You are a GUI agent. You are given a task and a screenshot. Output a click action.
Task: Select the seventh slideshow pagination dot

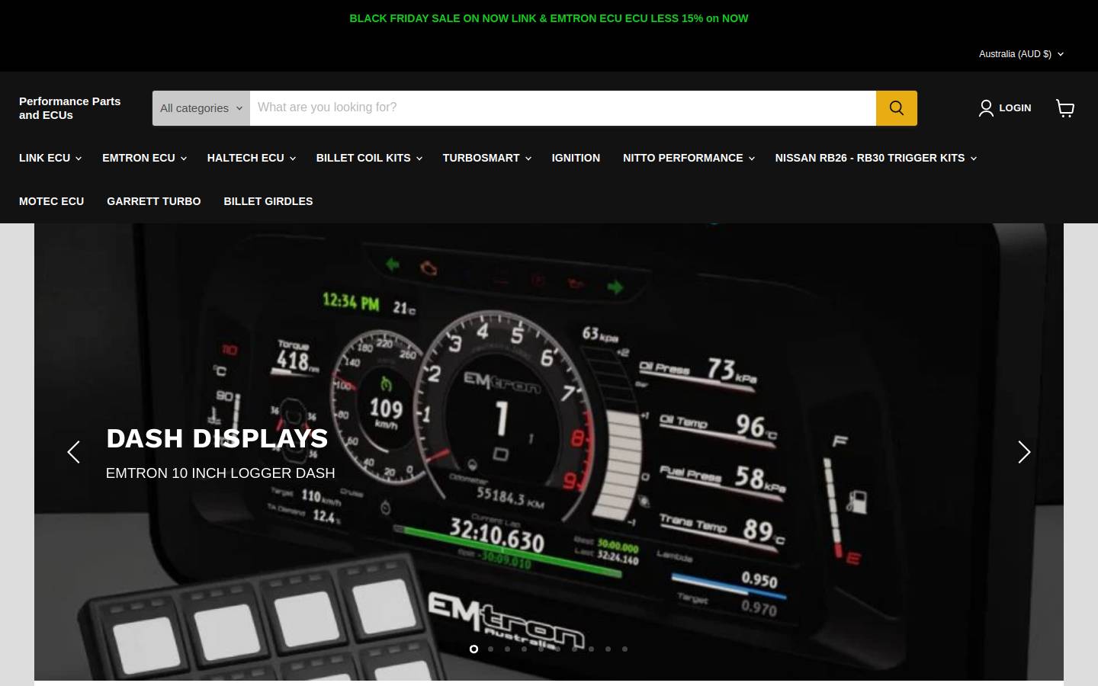(574, 649)
